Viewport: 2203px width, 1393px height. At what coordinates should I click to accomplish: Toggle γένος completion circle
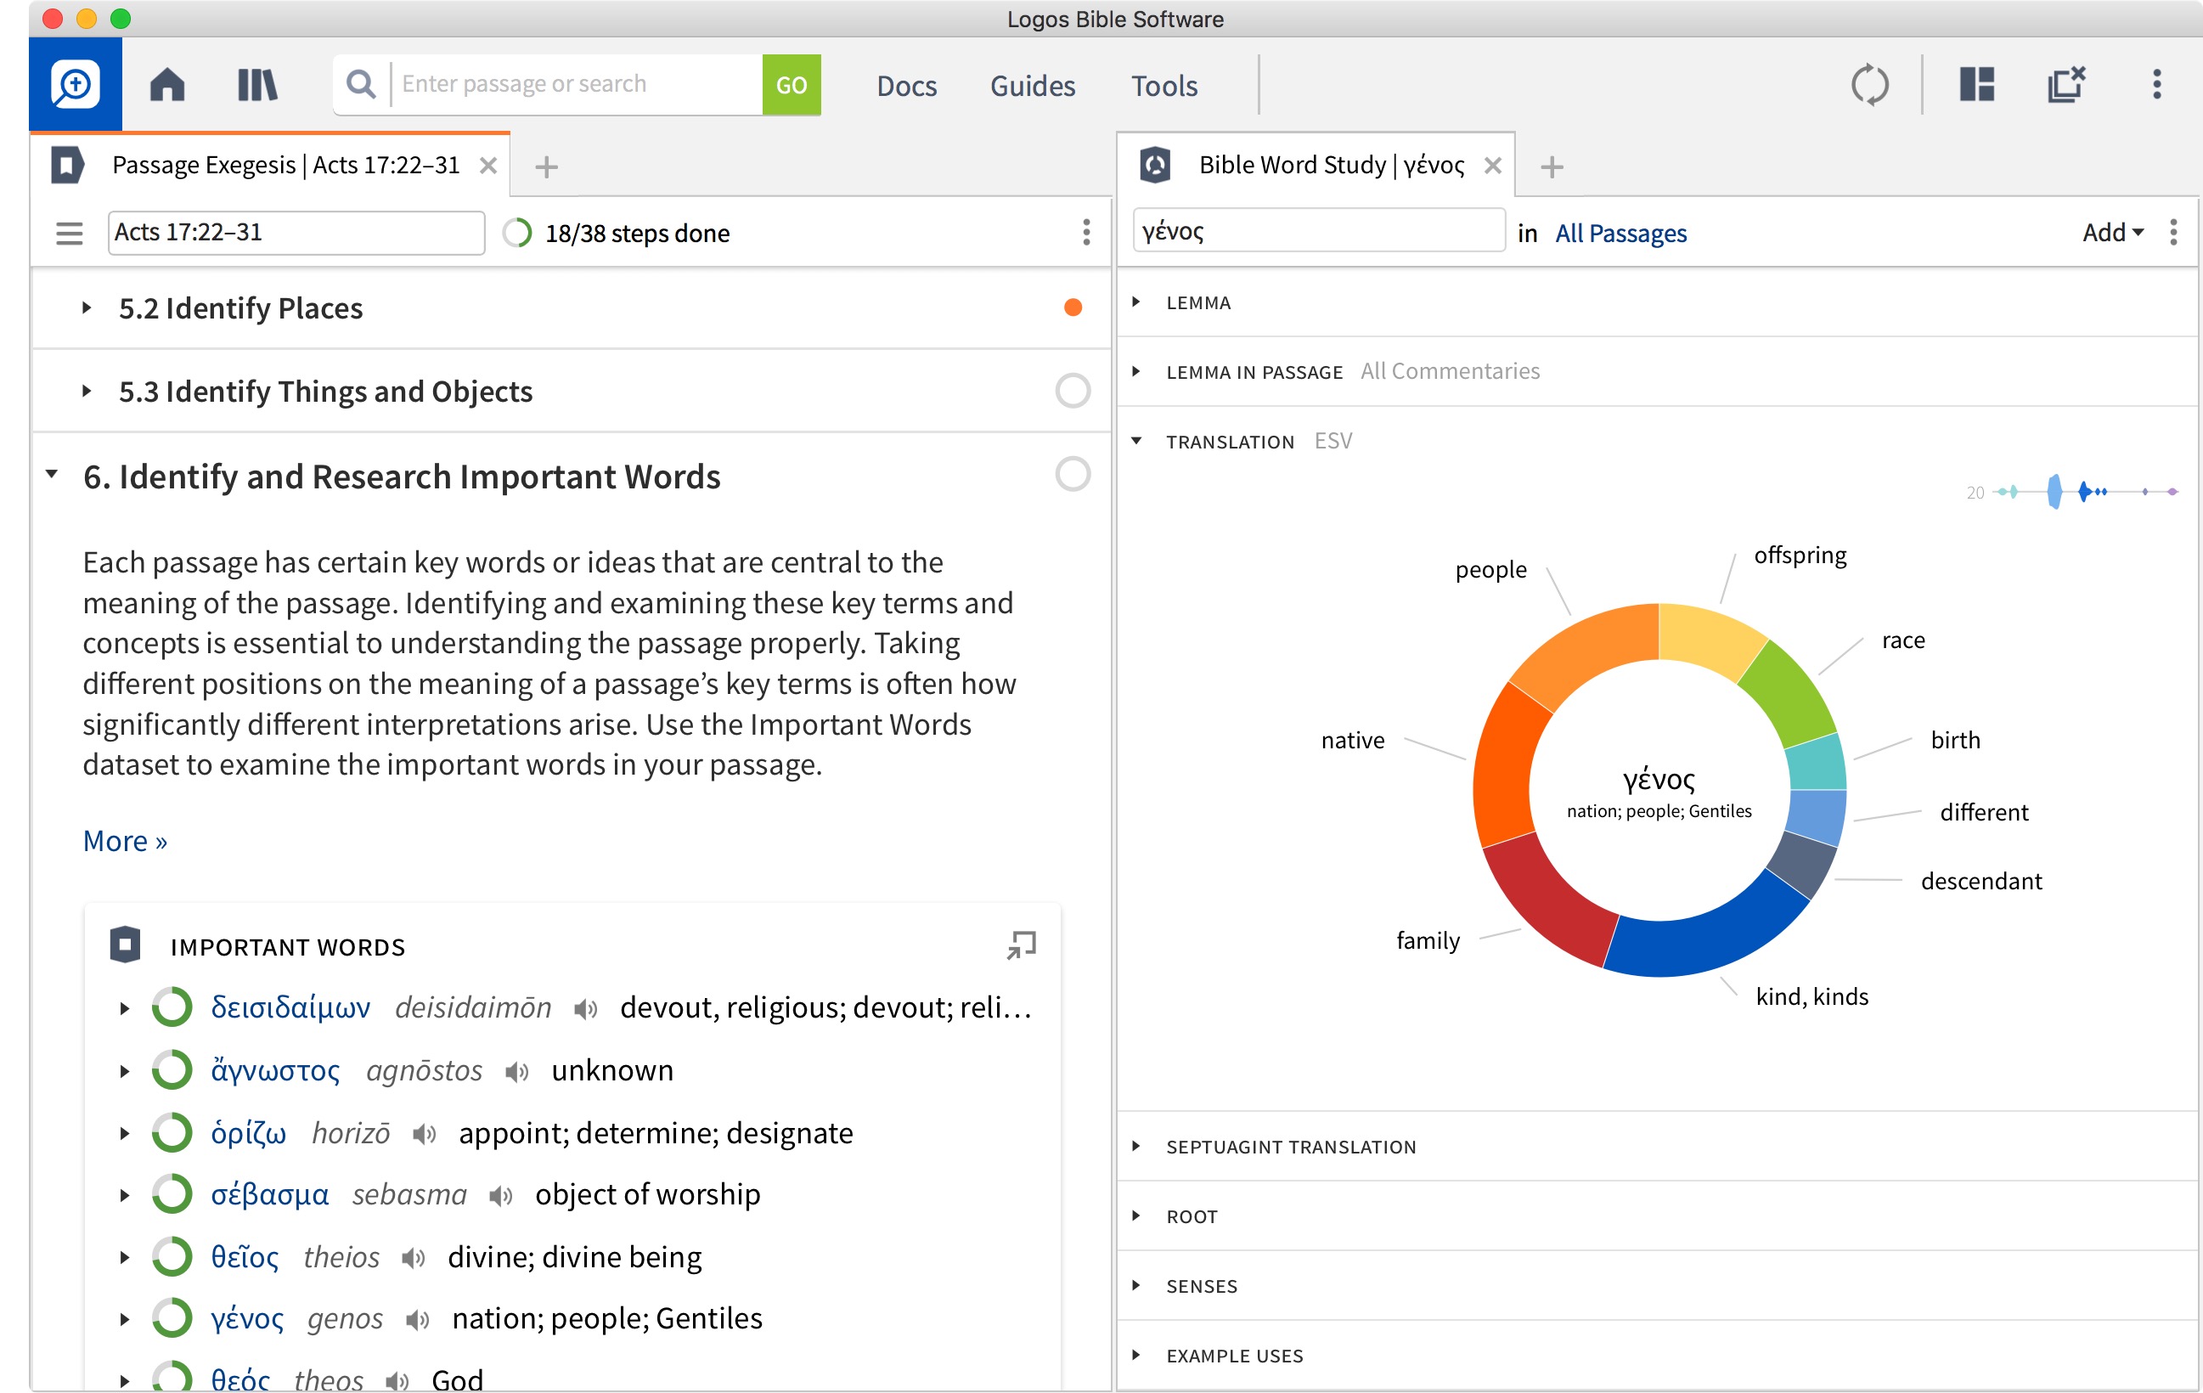point(171,1318)
